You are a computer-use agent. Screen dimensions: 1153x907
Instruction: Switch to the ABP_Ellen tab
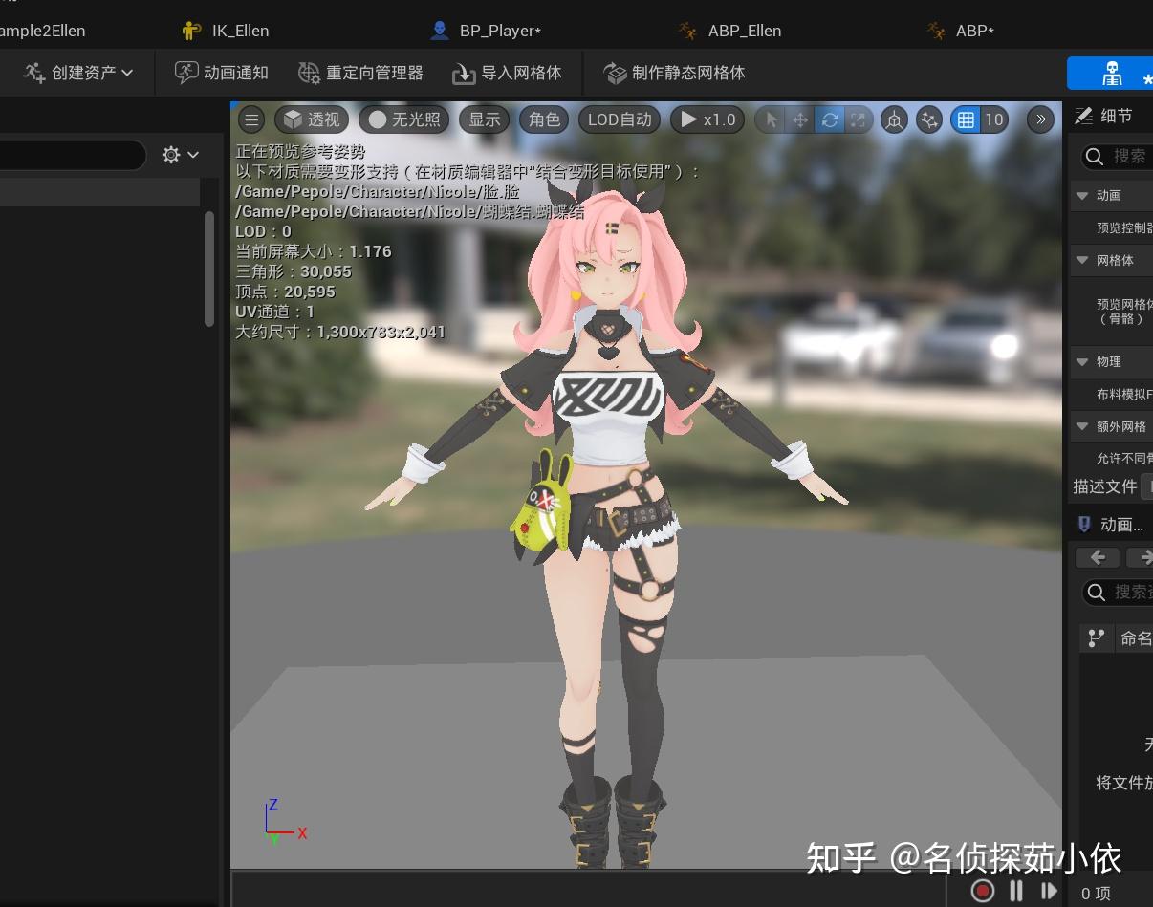(x=744, y=30)
